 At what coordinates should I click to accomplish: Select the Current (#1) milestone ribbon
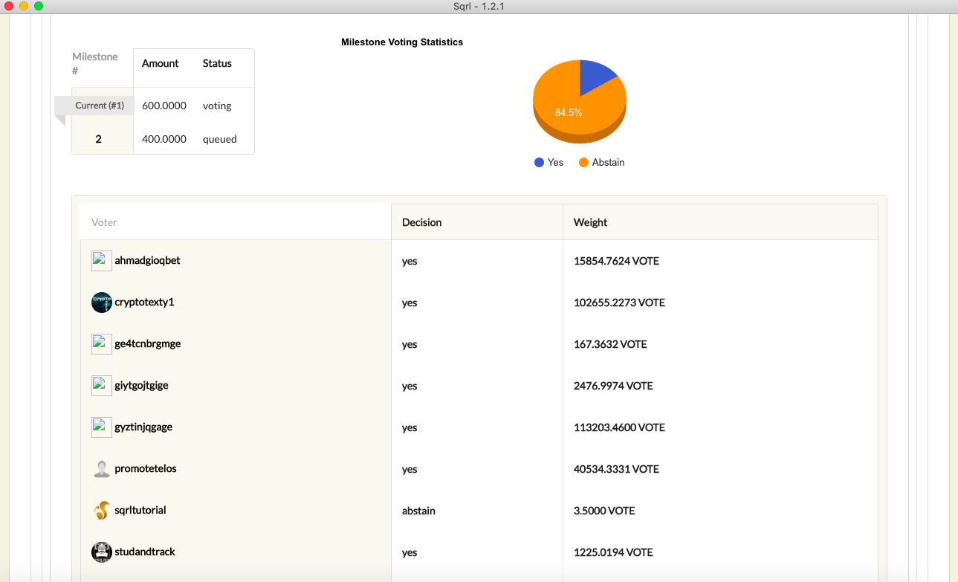[94, 106]
